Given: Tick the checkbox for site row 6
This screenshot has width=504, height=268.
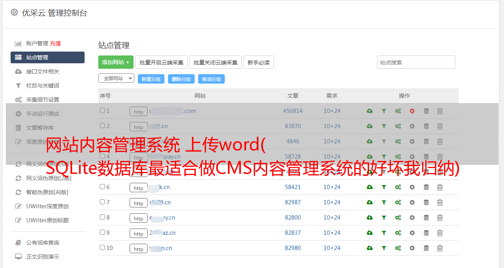Looking at the screenshot, I should pos(102,187).
